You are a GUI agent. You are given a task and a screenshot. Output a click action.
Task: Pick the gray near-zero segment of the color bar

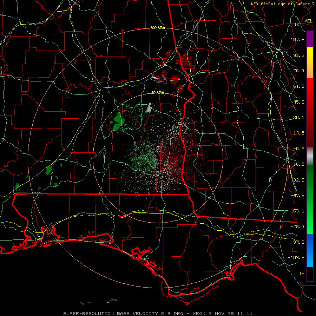(310, 156)
